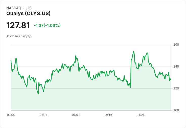The height and width of the screenshot is (128, 186).
Task: Select the 09/16 date on the x-axis
Action: (108, 115)
